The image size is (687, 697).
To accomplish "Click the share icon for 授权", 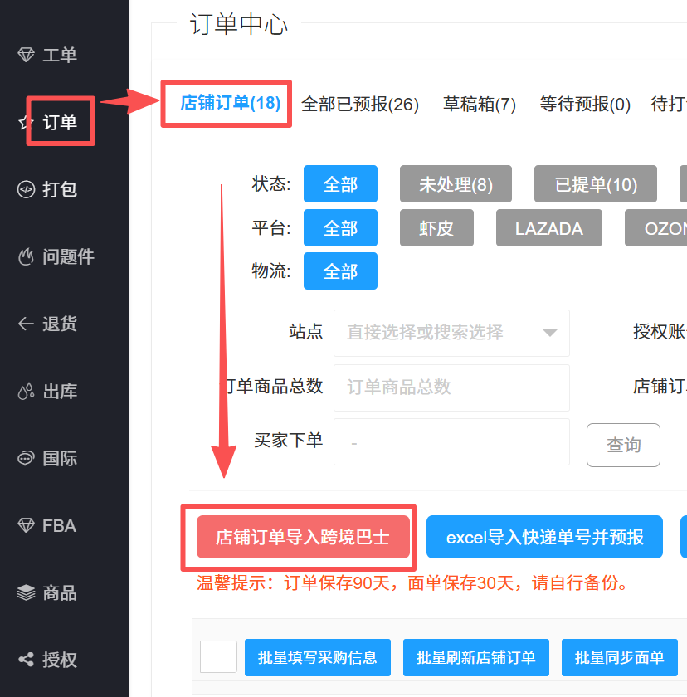I will click(x=27, y=660).
